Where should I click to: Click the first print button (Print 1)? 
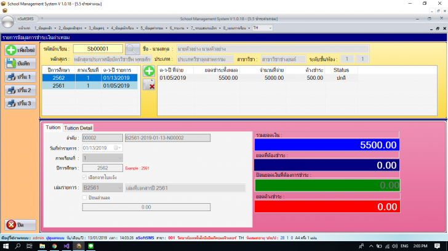click(x=20, y=77)
